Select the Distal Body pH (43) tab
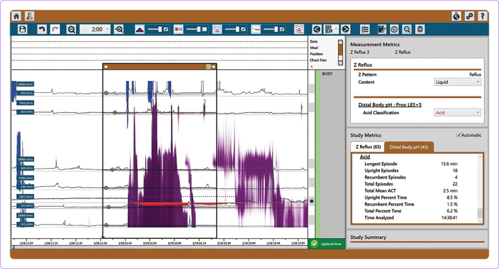 (409, 147)
